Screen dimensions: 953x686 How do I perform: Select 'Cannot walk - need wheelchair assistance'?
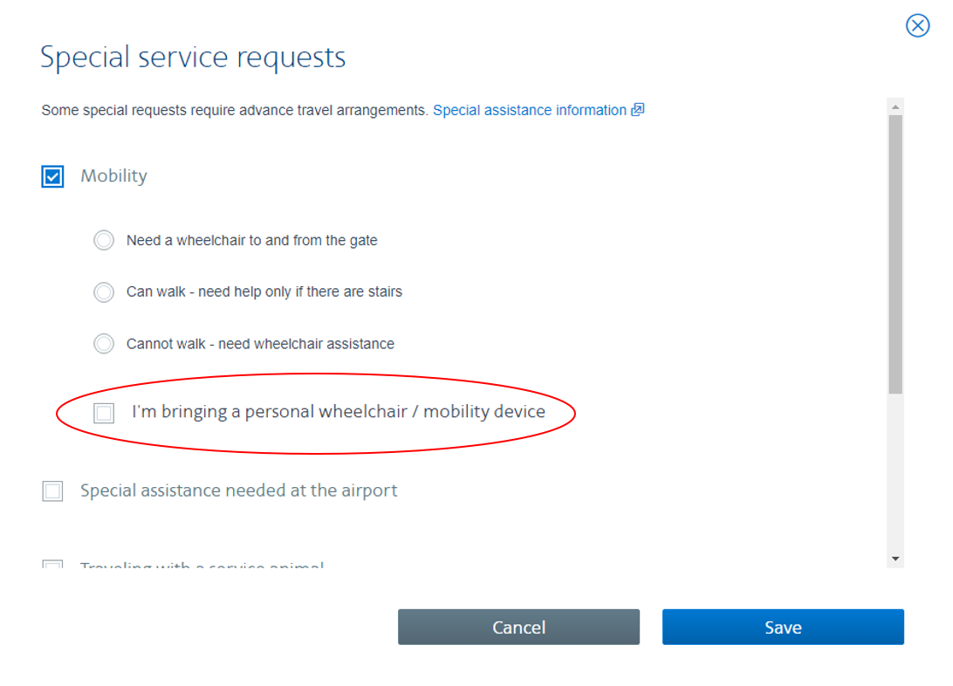click(104, 344)
